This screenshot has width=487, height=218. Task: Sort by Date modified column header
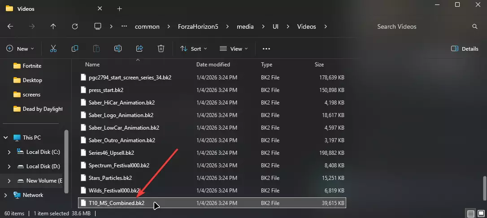coord(213,65)
